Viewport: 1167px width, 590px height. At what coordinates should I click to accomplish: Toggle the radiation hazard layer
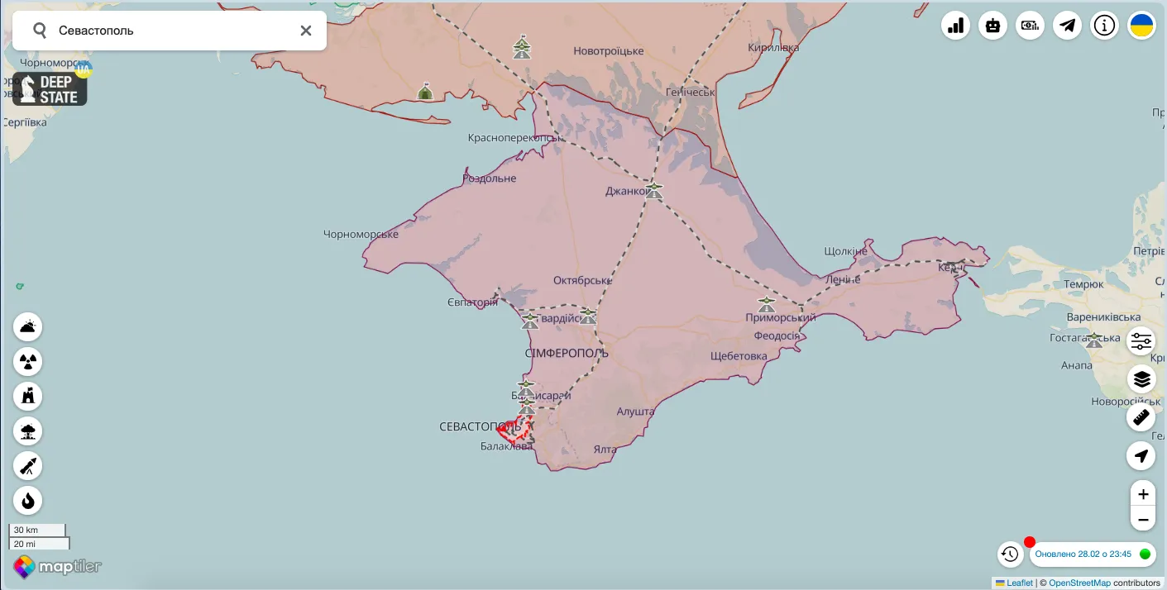point(28,362)
